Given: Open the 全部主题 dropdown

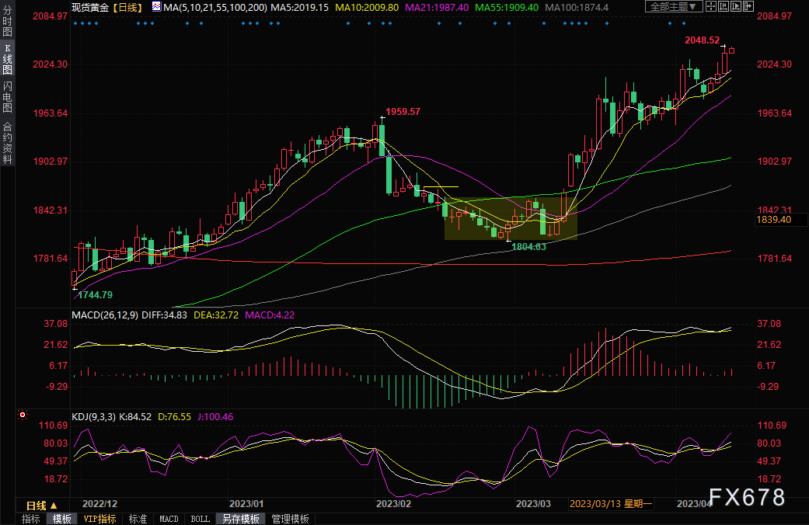Looking at the screenshot, I should point(673,7).
